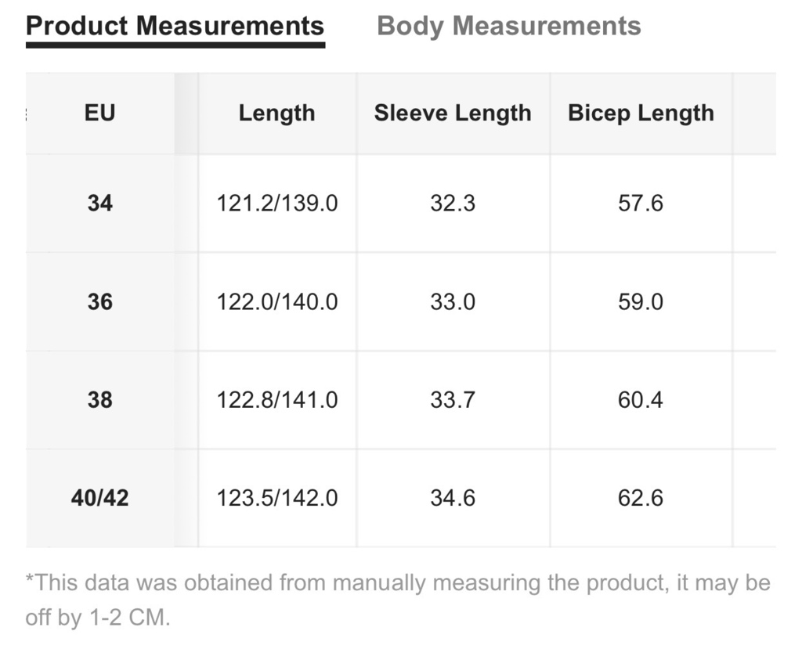Click the 62.6 bicep length value
The width and height of the screenshot is (802, 649).
tap(641, 498)
